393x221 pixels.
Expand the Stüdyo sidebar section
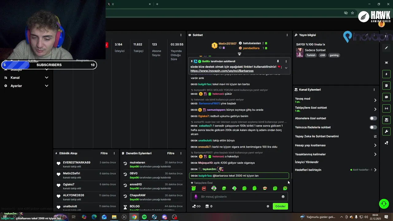coord(47,69)
